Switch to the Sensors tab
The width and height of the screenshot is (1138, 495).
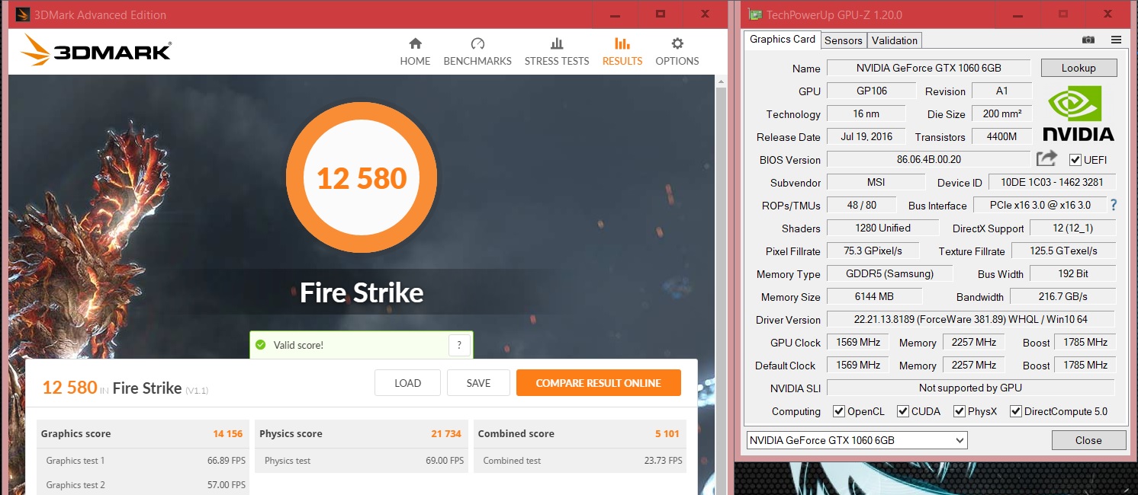(x=844, y=40)
